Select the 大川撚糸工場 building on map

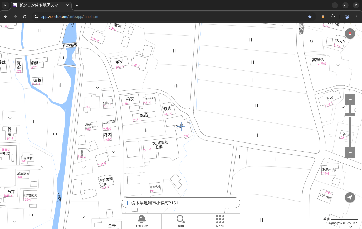(160, 148)
